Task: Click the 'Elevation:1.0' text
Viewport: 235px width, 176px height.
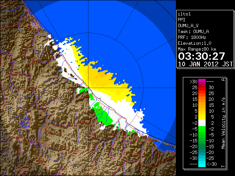Action: click(195, 43)
